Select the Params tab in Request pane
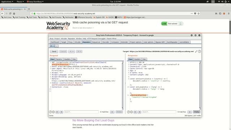 [59, 59]
